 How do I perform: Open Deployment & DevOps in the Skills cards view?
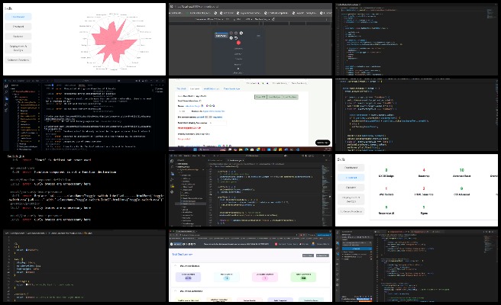(351, 200)
